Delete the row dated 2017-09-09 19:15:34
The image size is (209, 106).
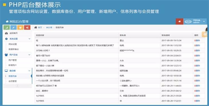click(x=197, y=40)
